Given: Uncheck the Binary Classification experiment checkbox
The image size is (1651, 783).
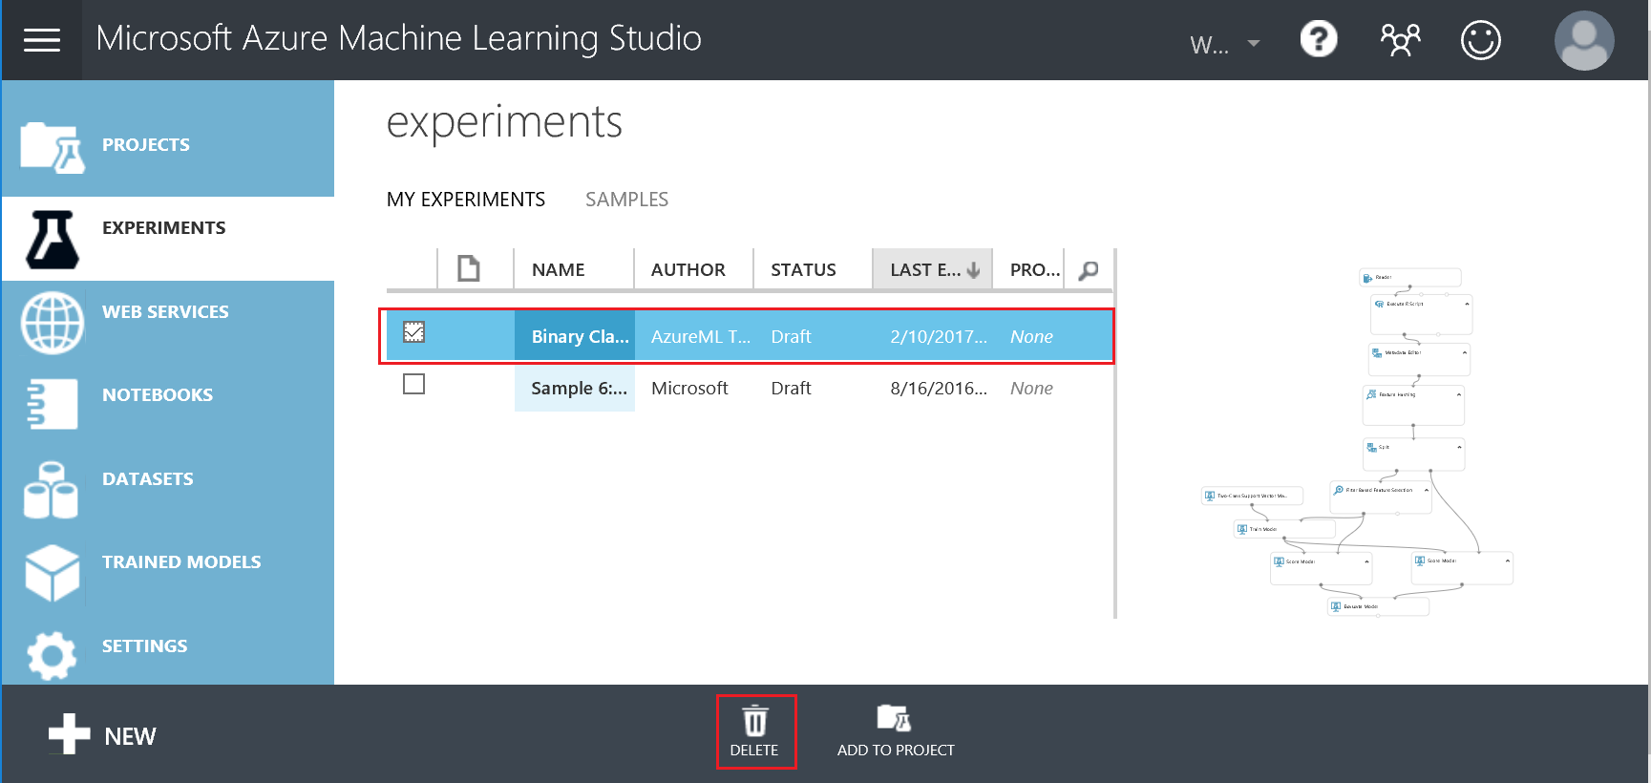Looking at the screenshot, I should pyautogui.click(x=413, y=332).
